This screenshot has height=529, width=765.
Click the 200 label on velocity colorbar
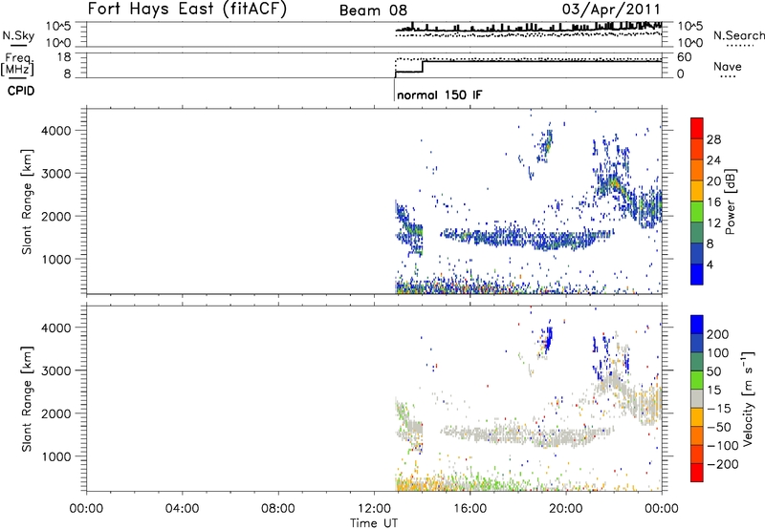[718, 334]
